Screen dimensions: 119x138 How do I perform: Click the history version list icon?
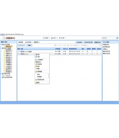36,80
